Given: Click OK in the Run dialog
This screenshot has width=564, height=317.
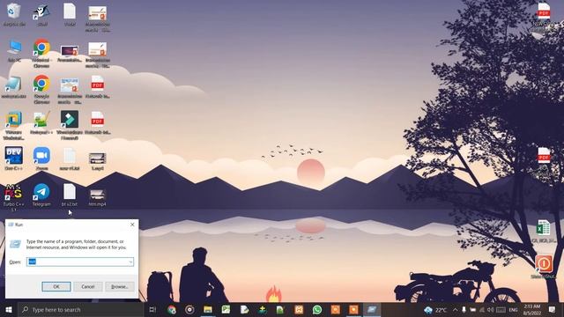Looking at the screenshot, I should [56, 286].
